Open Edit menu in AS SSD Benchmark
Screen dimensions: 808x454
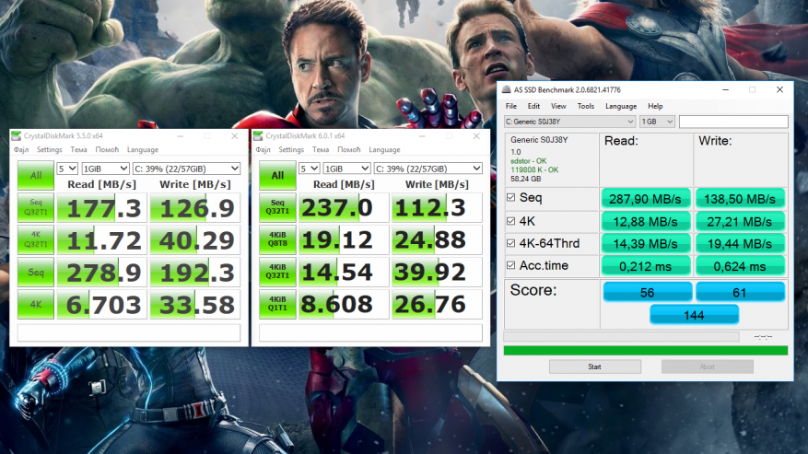click(533, 106)
